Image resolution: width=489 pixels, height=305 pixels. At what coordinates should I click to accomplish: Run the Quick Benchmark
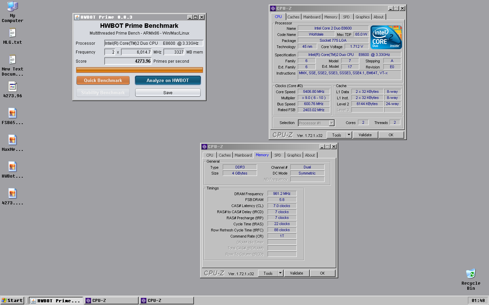pyautogui.click(x=103, y=80)
